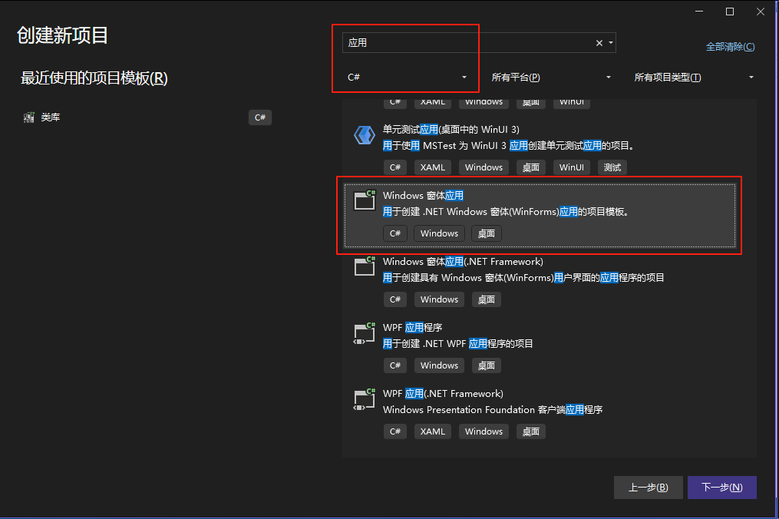Image resolution: width=779 pixels, height=519 pixels.
Task: Click description Windows Presentation Foundation 客户端应用程序
Action: point(492,410)
